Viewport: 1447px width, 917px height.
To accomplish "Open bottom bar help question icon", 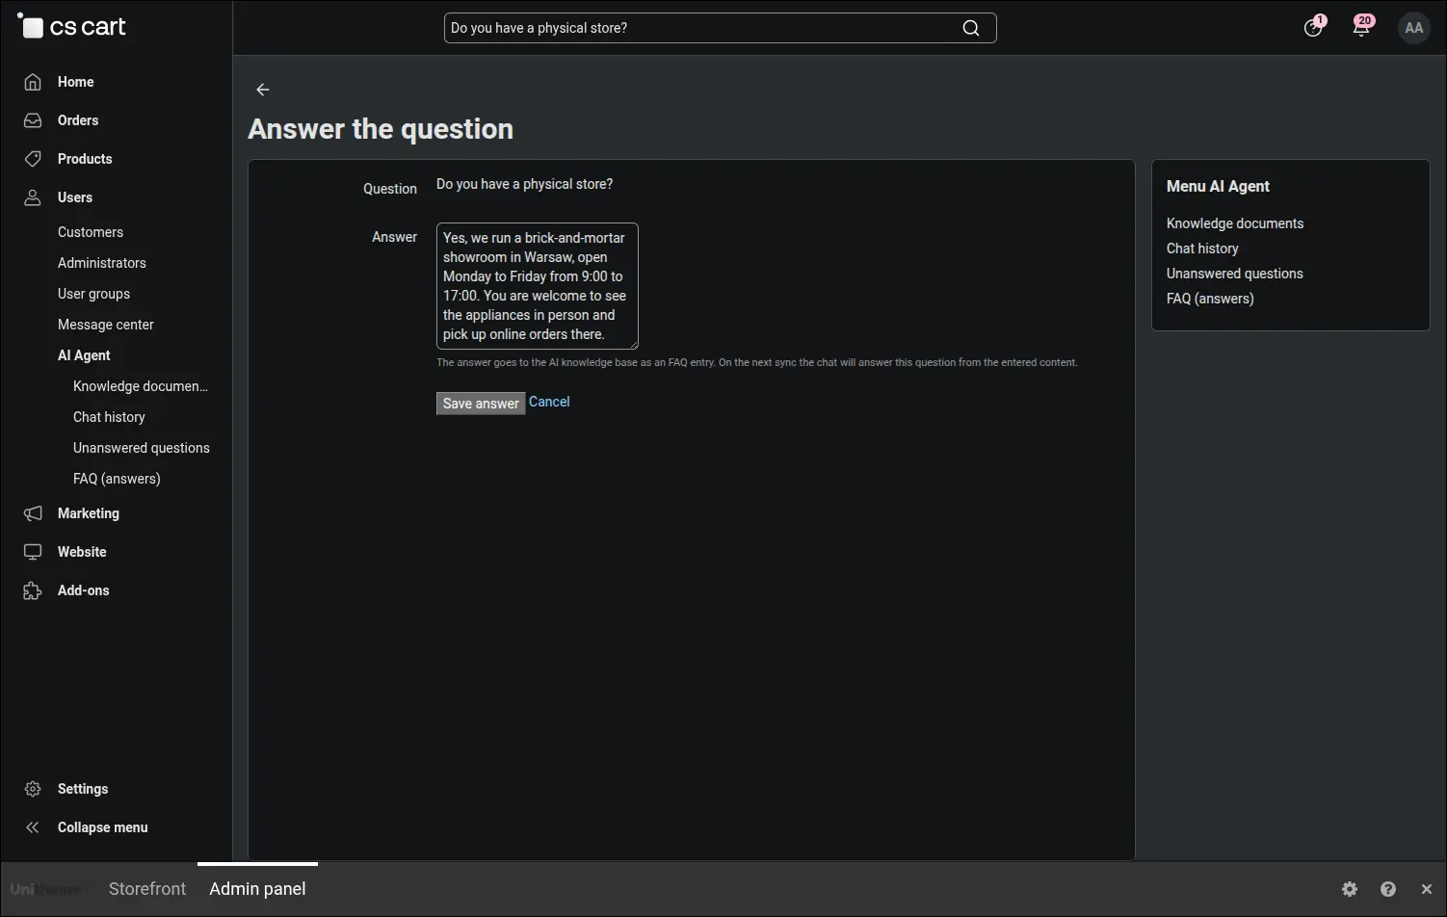I will [x=1388, y=889].
